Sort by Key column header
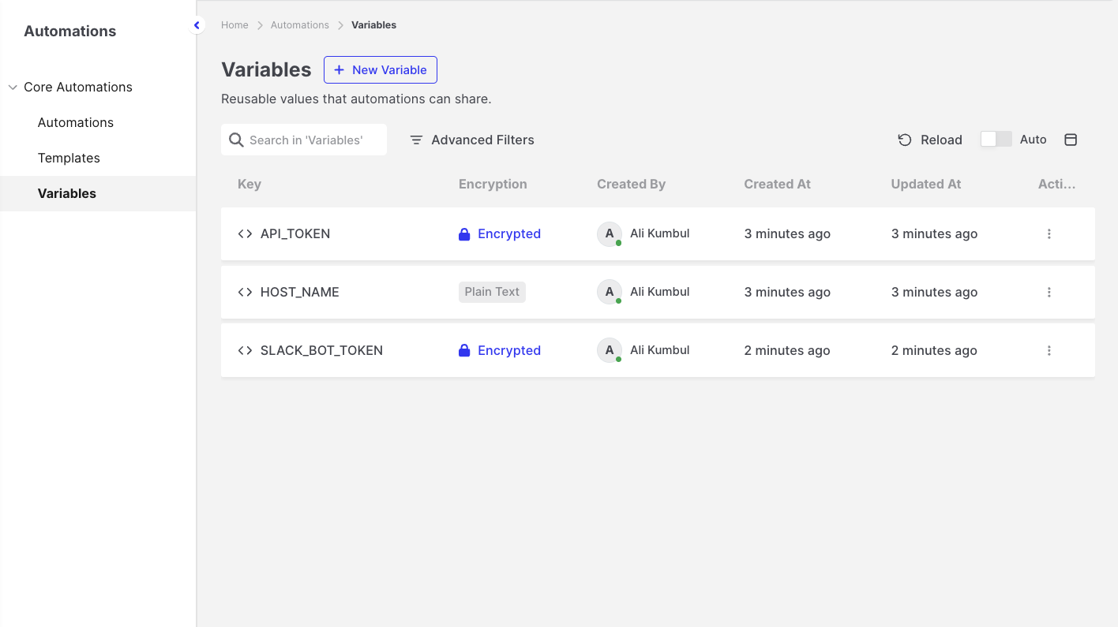Viewport: 1118px width, 627px height. pos(249,184)
